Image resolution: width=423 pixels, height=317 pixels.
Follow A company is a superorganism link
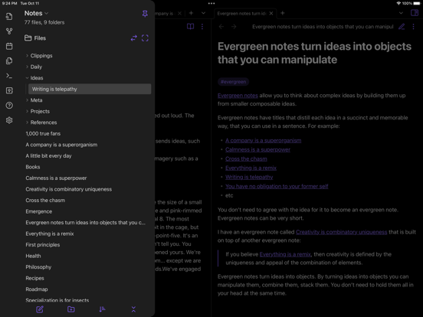[x=264, y=140]
